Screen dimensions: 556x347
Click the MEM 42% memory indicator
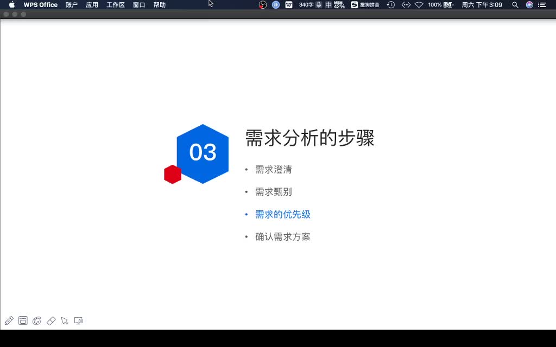click(339, 4)
